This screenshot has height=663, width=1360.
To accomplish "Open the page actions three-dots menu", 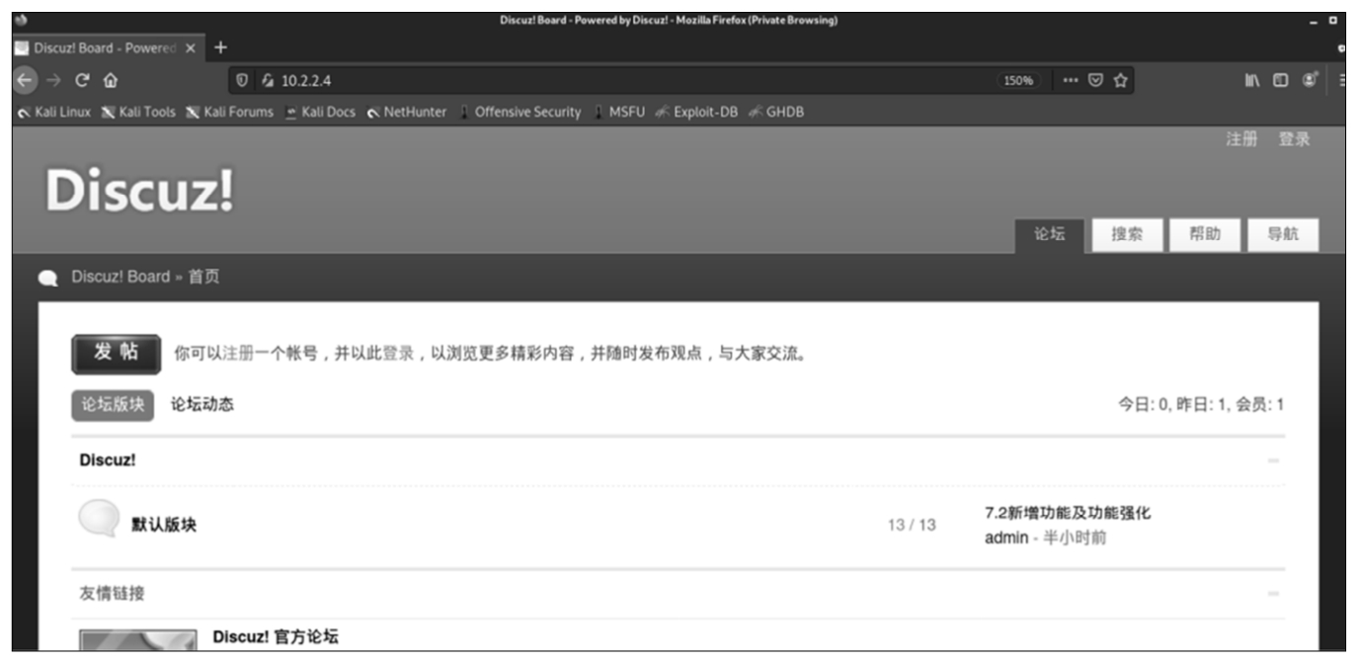I will tap(1071, 81).
